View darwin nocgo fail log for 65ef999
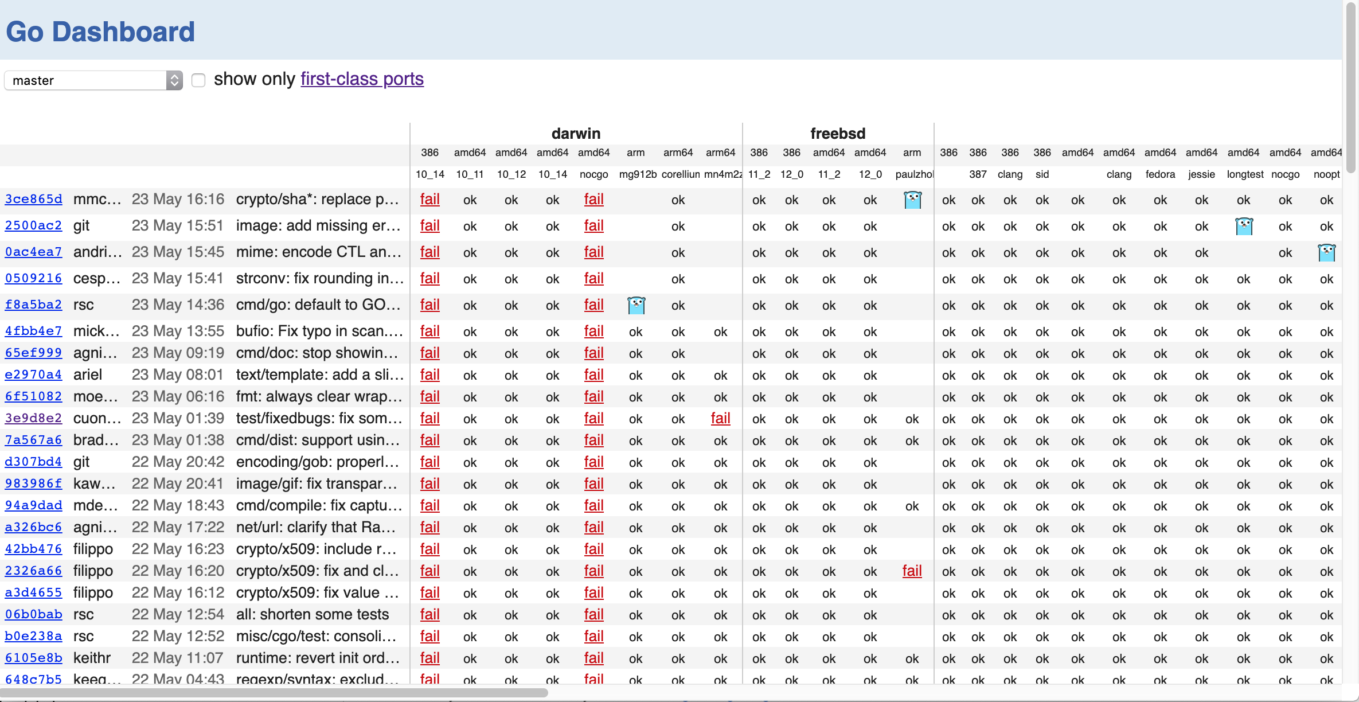The width and height of the screenshot is (1359, 702). pos(593,353)
